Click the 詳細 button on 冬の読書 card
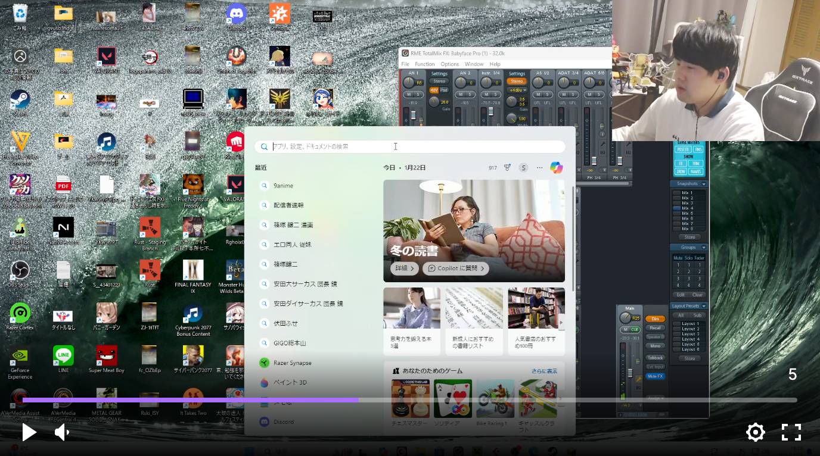820x456 pixels. [x=405, y=268]
